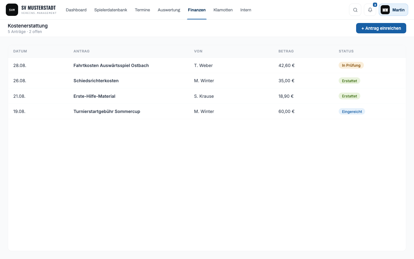Open the Fahrtkosten Auswärtsspiel Ostbach request
Viewport: 414px width, 259px height.
[x=111, y=65]
